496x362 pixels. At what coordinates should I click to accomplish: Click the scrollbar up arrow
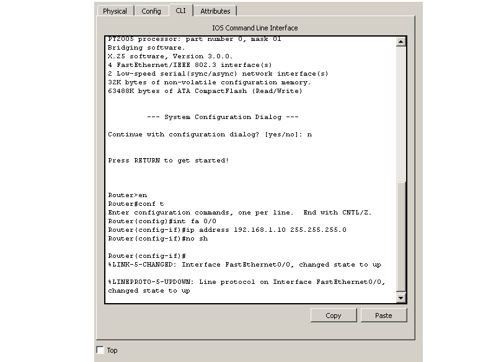[x=401, y=42]
